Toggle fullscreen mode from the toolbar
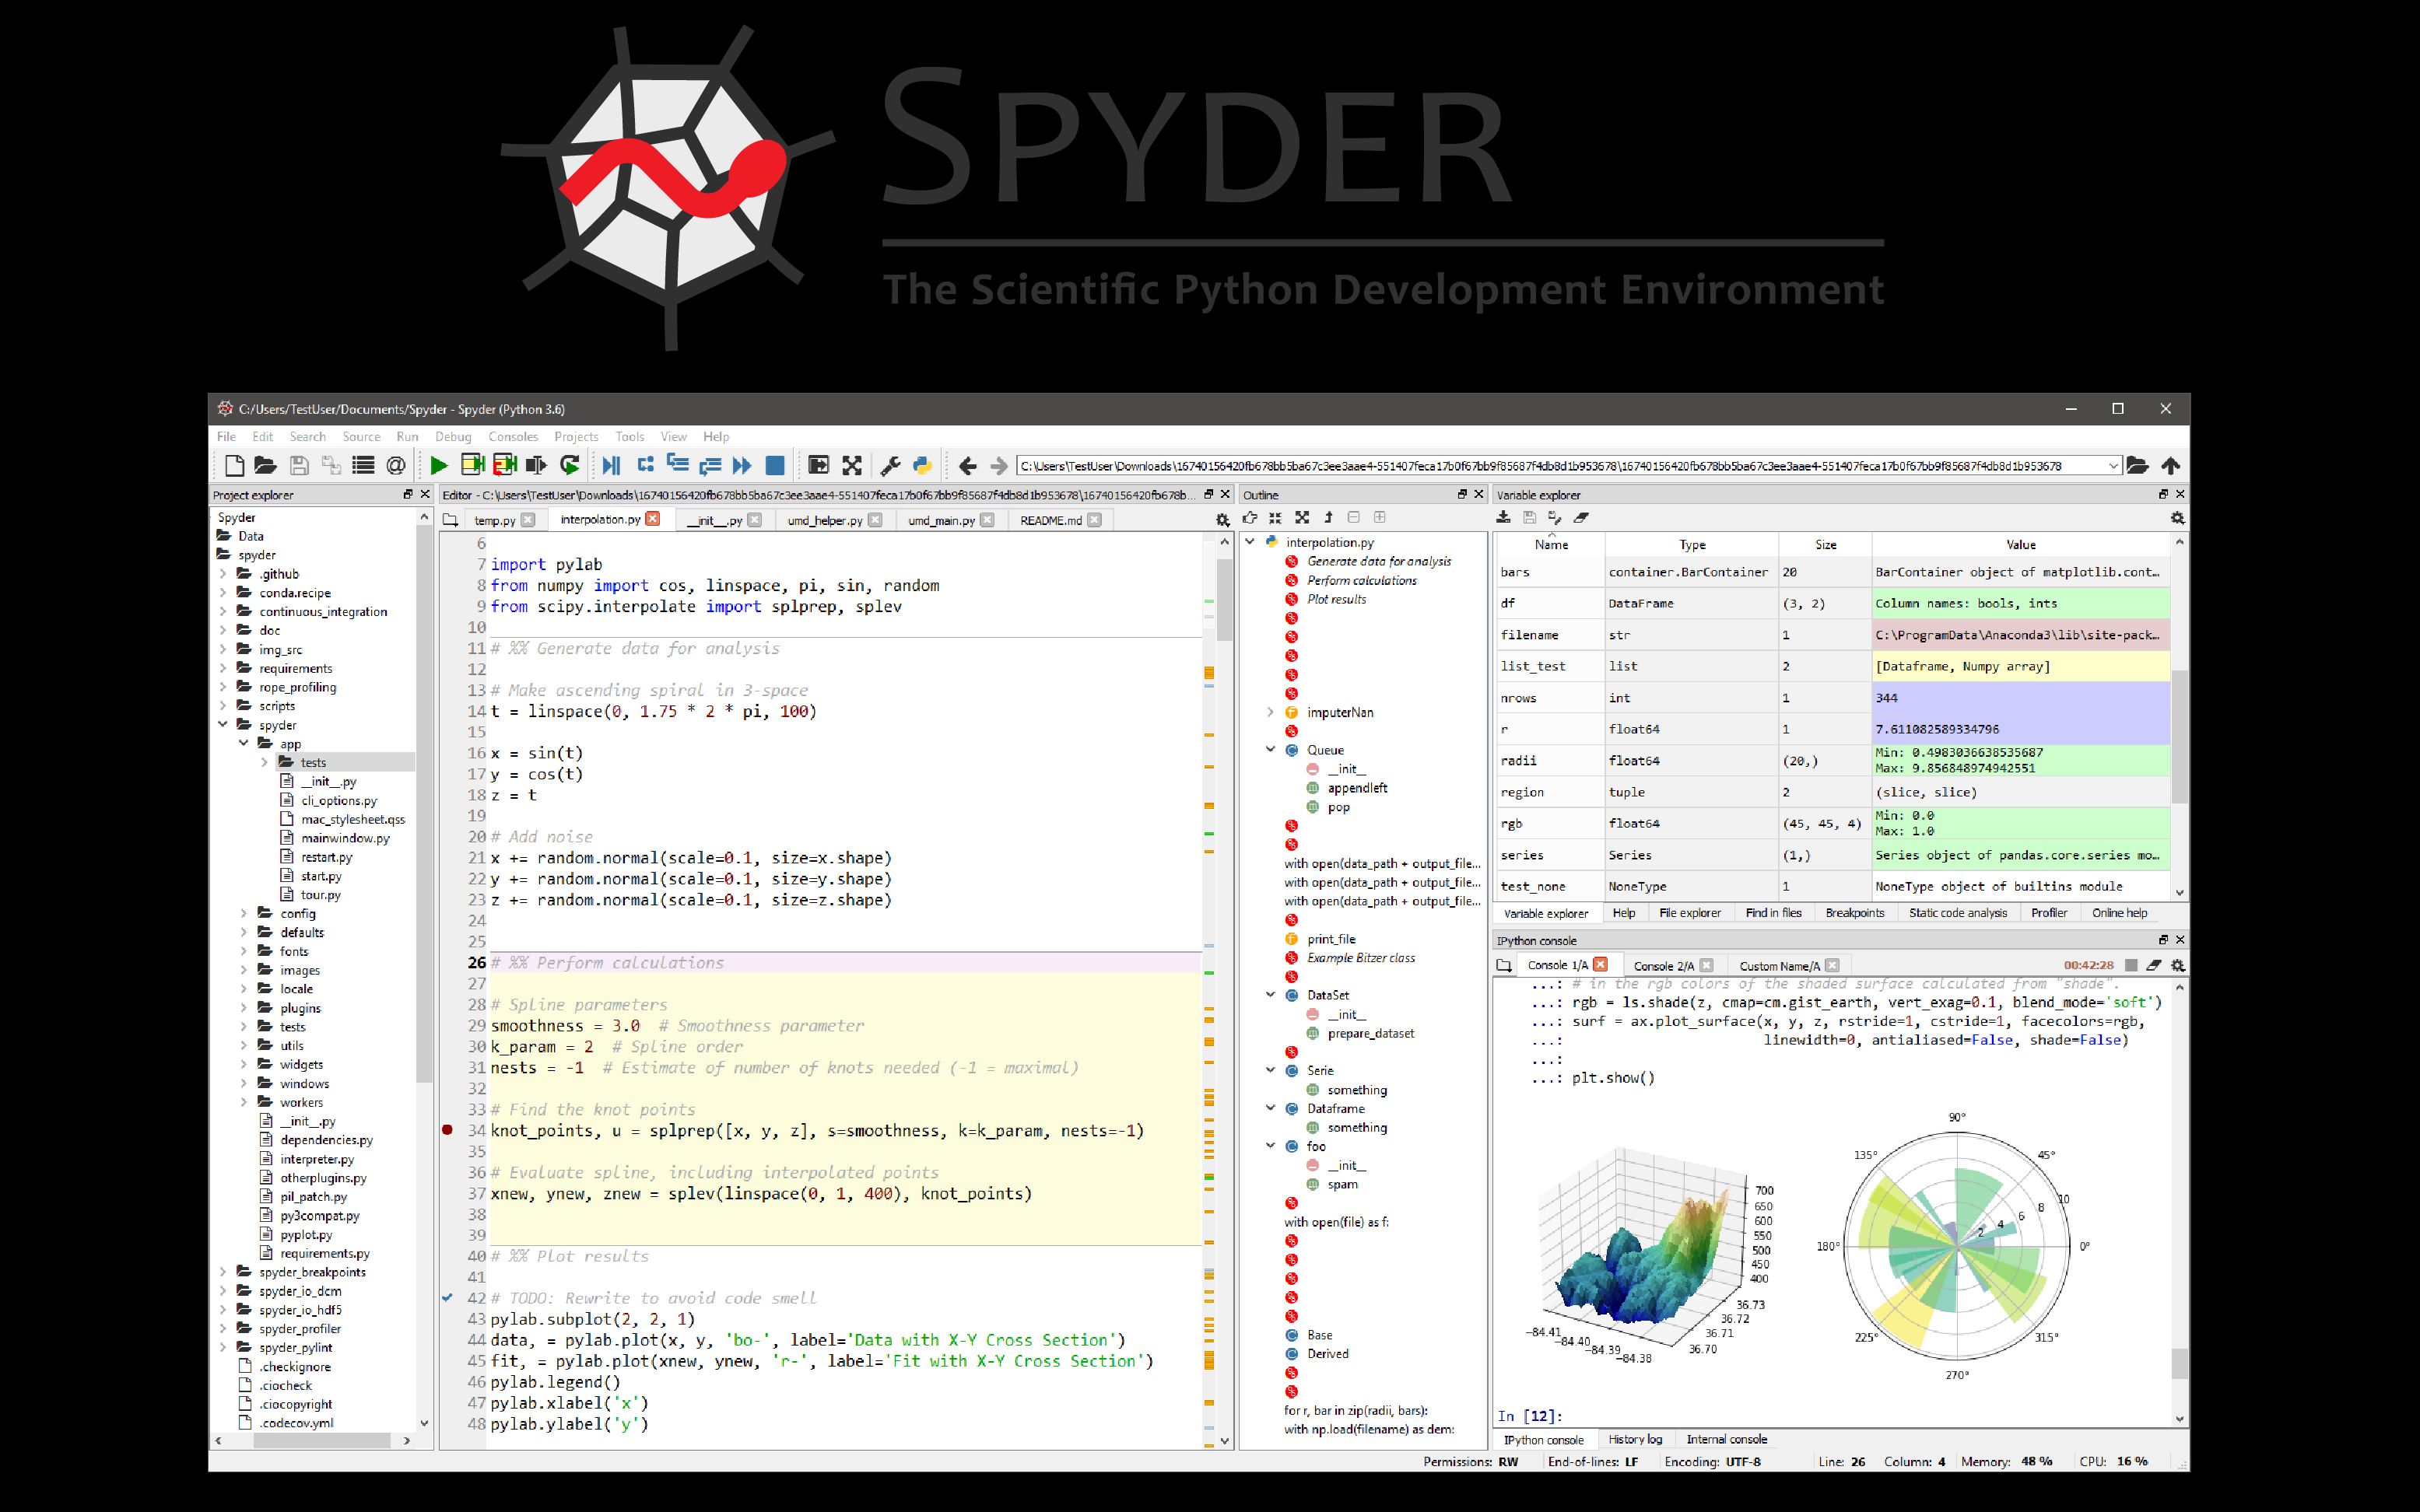The image size is (2420, 1512). pyautogui.click(x=851, y=465)
